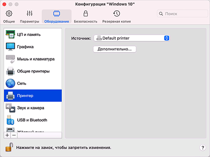The image size is (210, 157).
Task: Remove device with minus button
Action: [x=14, y=135]
